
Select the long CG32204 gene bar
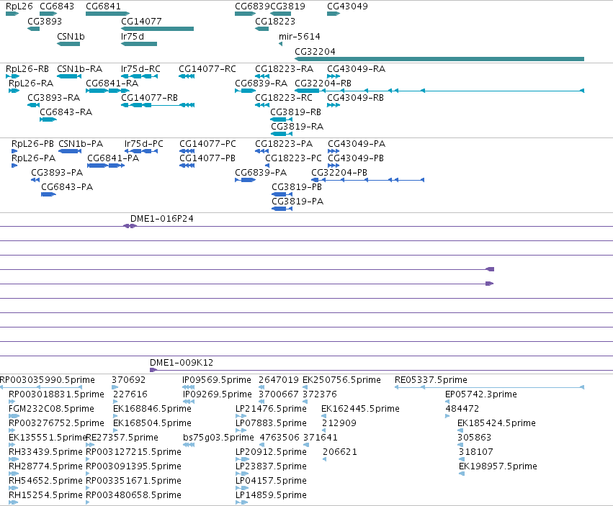[439, 59]
